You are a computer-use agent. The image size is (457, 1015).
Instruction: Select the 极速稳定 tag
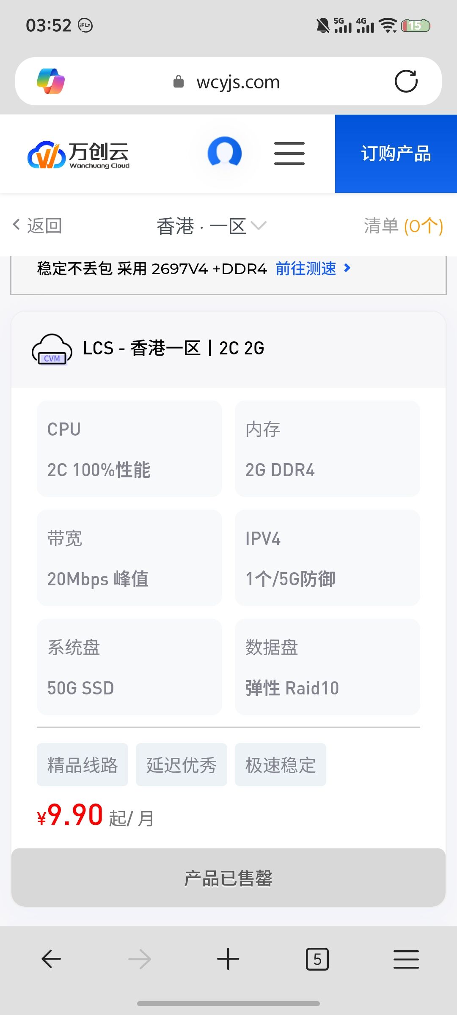pyautogui.click(x=281, y=765)
